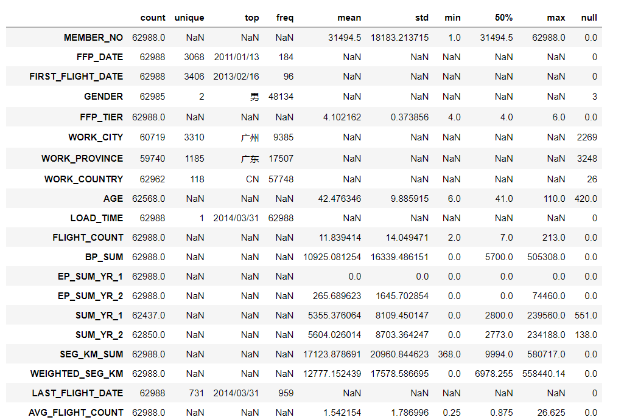Click the 'freq' column header
Viewport: 638px width, 420px height.
point(284,18)
